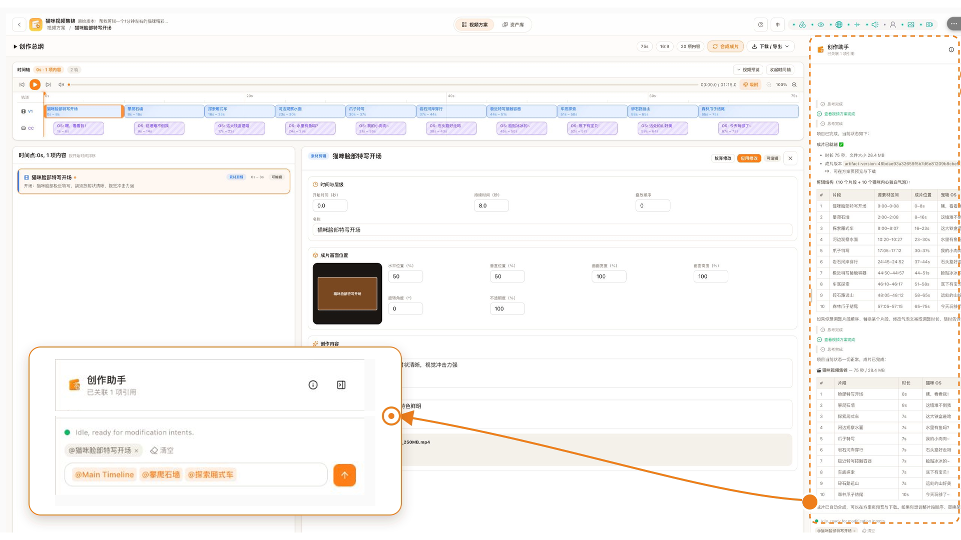Click the V1 video track icon
This screenshot has height=540, width=961.
tap(24, 111)
